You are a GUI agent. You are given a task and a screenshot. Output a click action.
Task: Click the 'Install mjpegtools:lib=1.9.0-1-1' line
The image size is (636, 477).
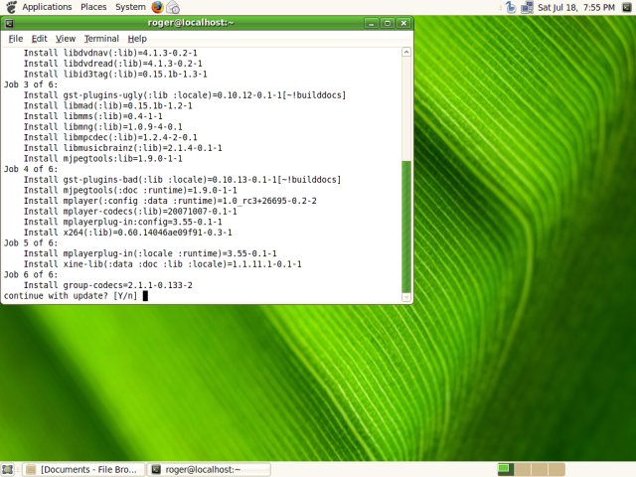coord(103,158)
